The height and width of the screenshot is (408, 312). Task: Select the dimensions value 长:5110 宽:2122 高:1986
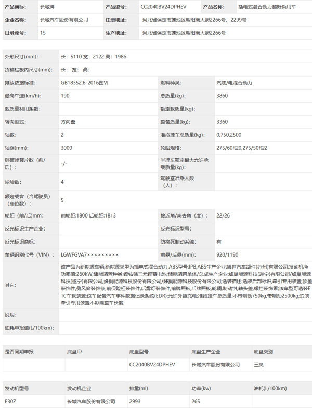pyautogui.click(x=94, y=57)
